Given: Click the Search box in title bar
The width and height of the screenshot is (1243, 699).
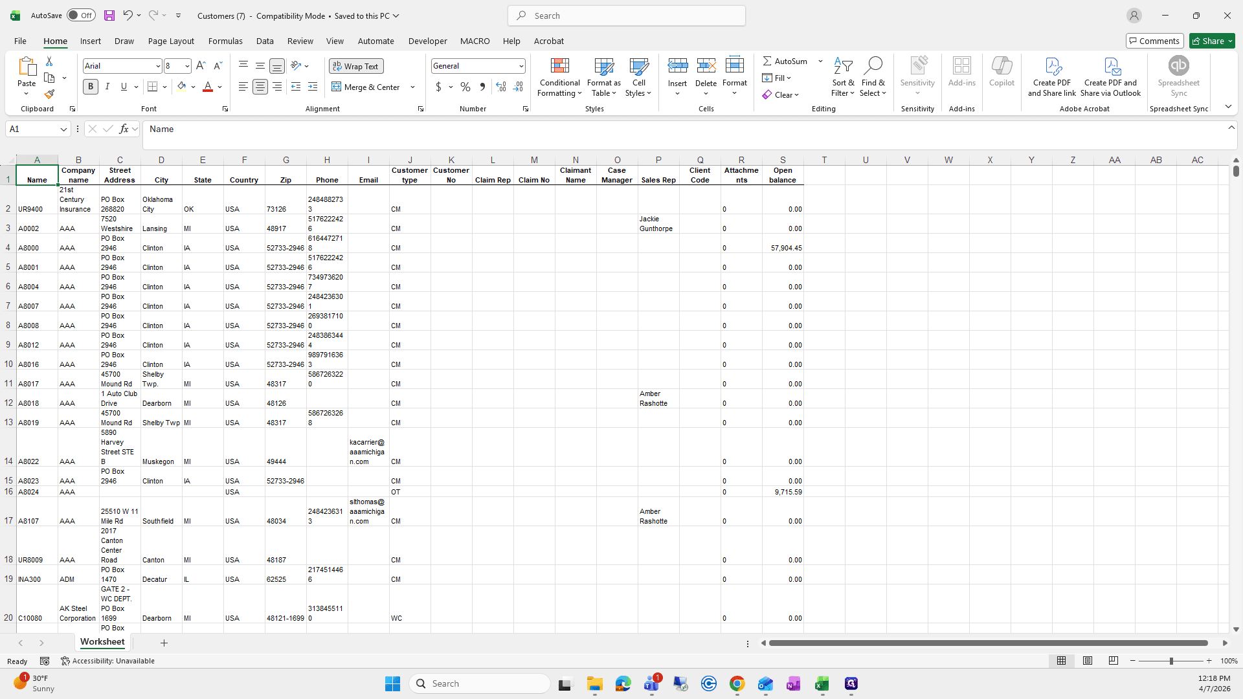Looking at the screenshot, I should click(x=627, y=16).
